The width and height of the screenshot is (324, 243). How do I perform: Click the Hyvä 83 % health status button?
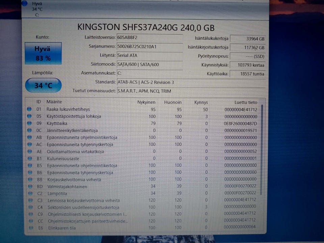tap(43, 53)
